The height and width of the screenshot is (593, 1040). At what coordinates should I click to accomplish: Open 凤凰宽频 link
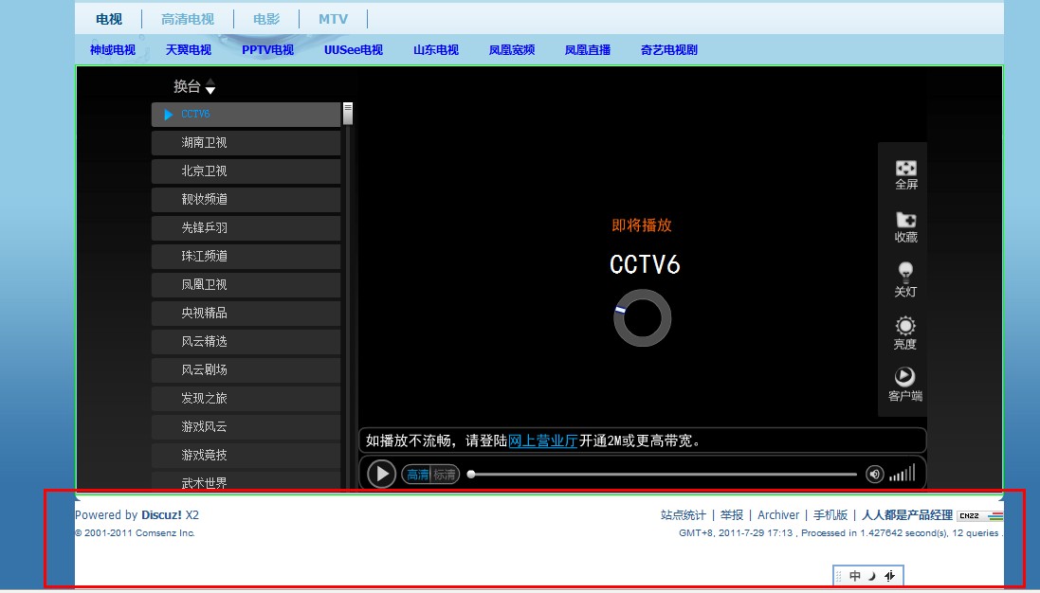[x=511, y=49]
